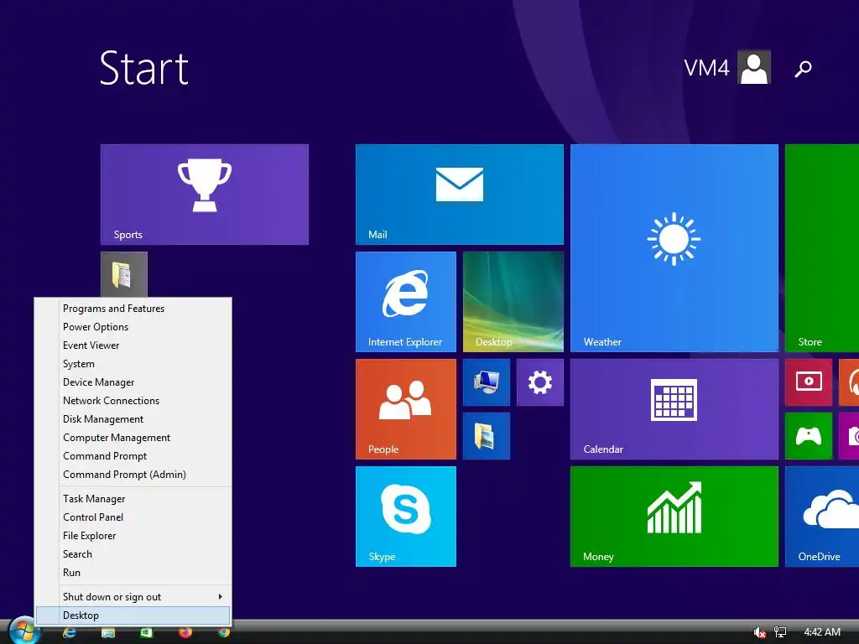Open Event Viewer from the menu
The height and width of the screenshot is (644, 859).
tap(133, 345)
